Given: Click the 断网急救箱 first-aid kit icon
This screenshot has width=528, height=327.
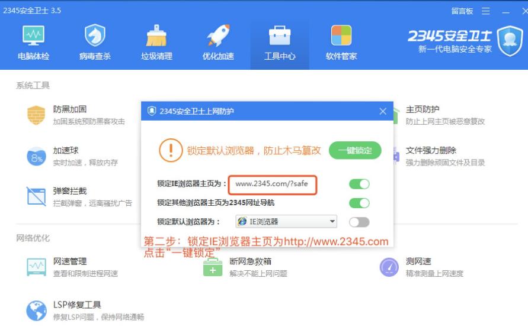Looking at the screenshot, I should coord(213,267).
